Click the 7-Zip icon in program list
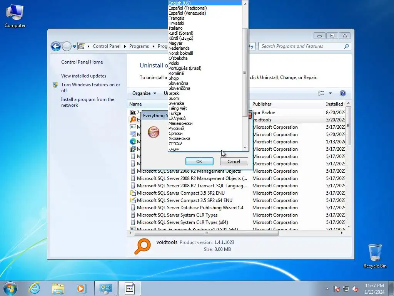This screenshot has width=394, height=296. (133, 112)
